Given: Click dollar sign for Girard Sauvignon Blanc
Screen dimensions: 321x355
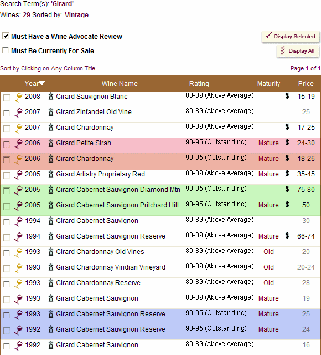Looking at the screenshot, I should [287, 96].
